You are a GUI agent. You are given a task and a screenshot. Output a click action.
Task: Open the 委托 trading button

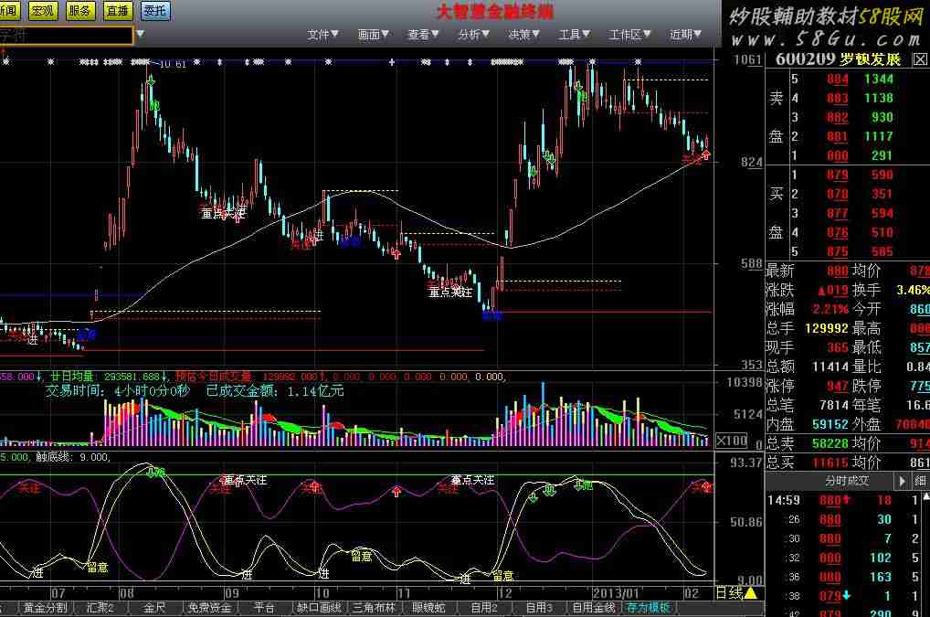(x=155, y=10)
